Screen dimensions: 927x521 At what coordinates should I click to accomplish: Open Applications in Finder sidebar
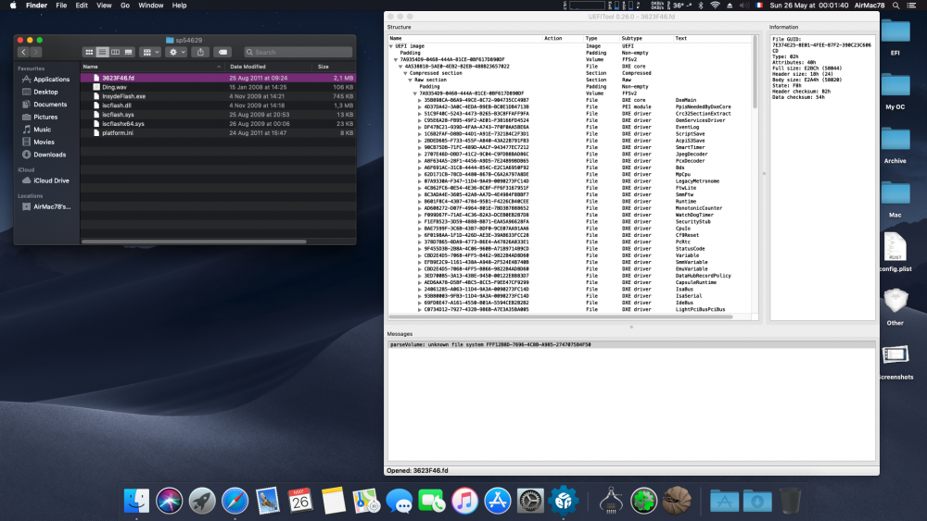point(46,79)
